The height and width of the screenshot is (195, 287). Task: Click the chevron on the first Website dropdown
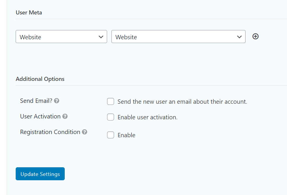(101, 37)
